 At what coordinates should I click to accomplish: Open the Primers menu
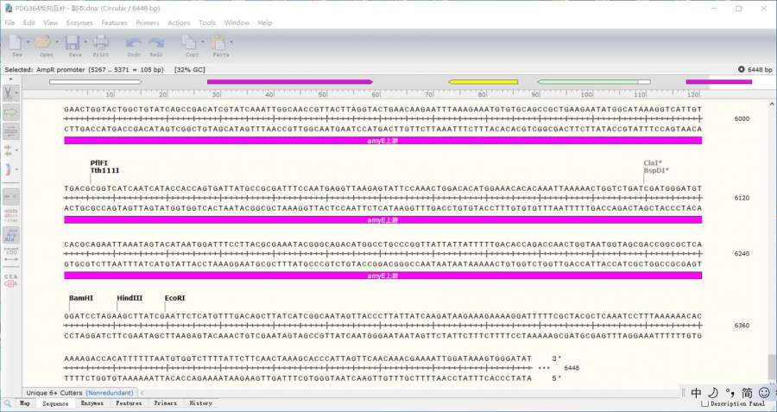(x=148, y=22)
